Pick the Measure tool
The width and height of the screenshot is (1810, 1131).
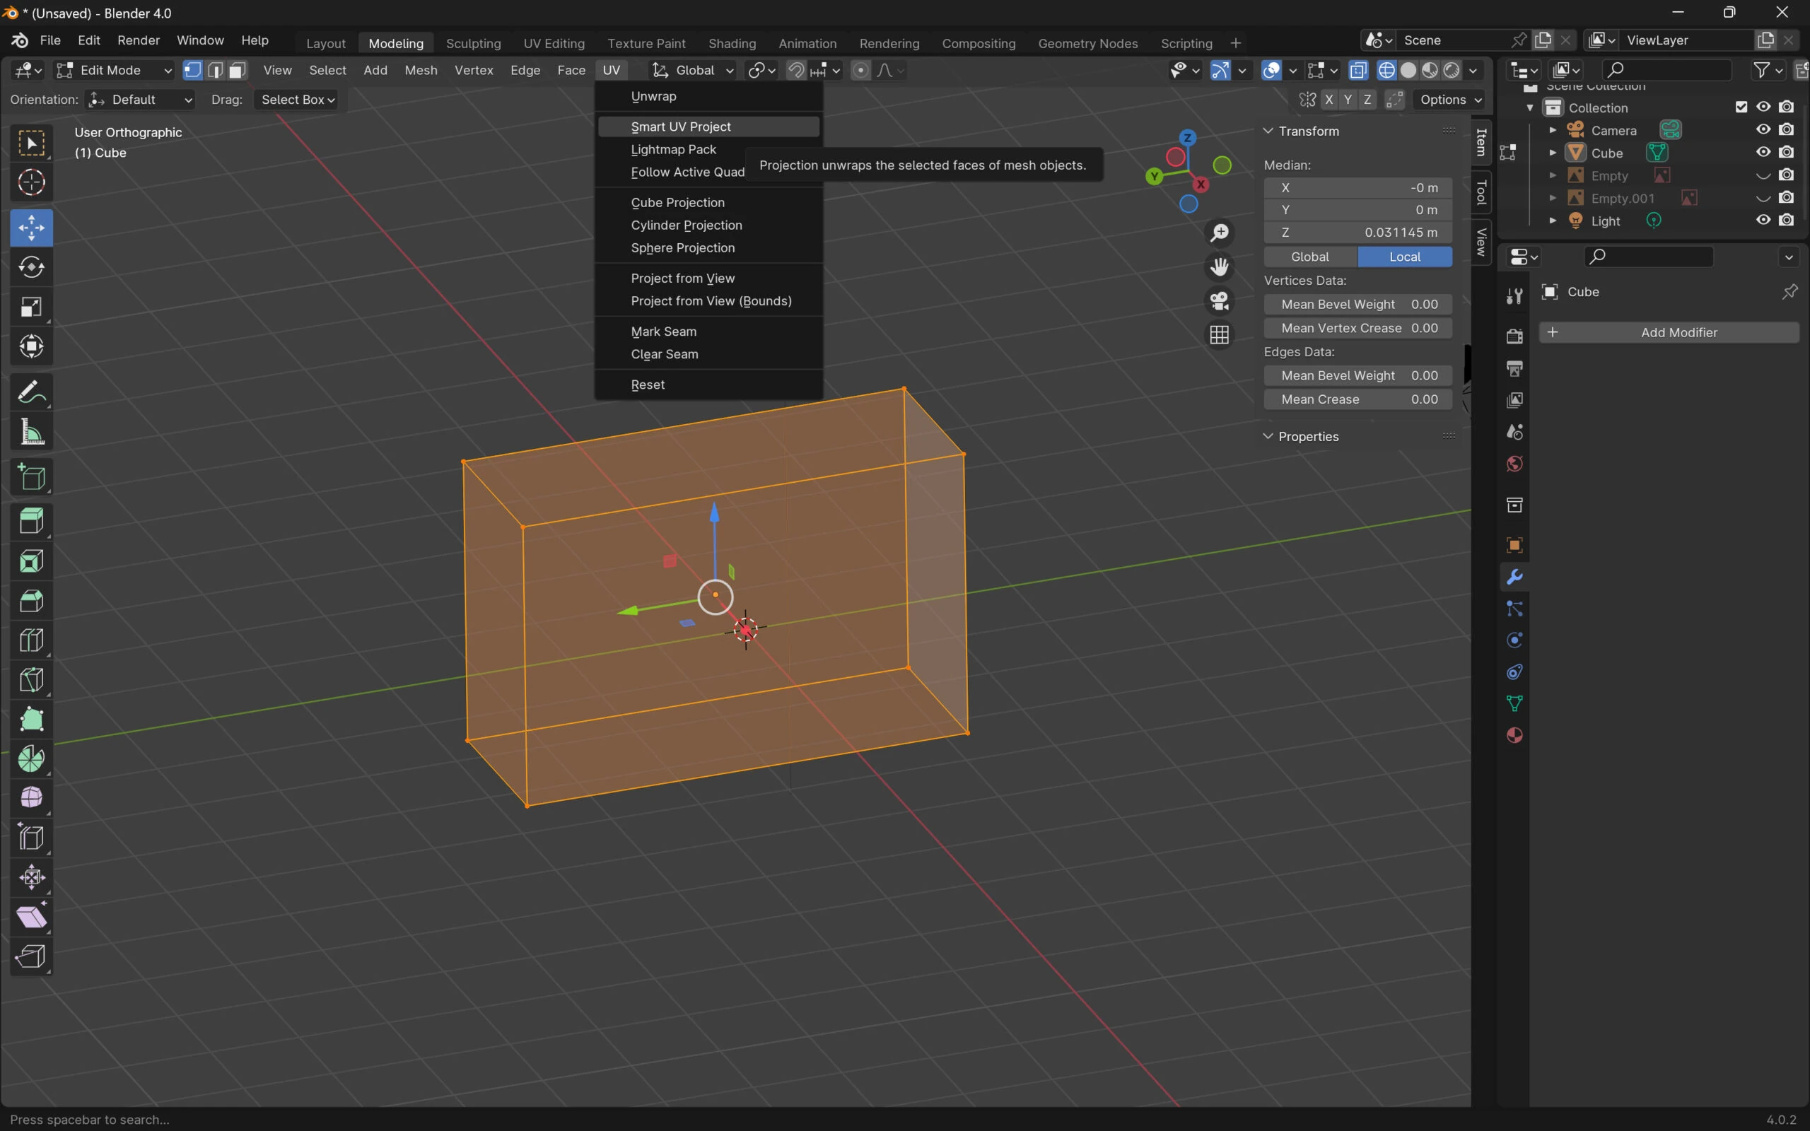click(x=31, y=433)
